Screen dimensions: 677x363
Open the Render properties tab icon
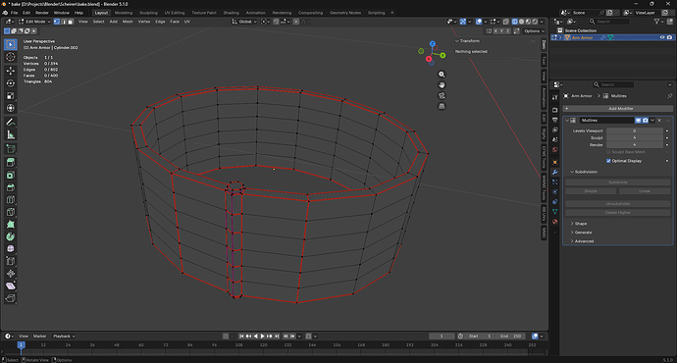tap(554, 110)
